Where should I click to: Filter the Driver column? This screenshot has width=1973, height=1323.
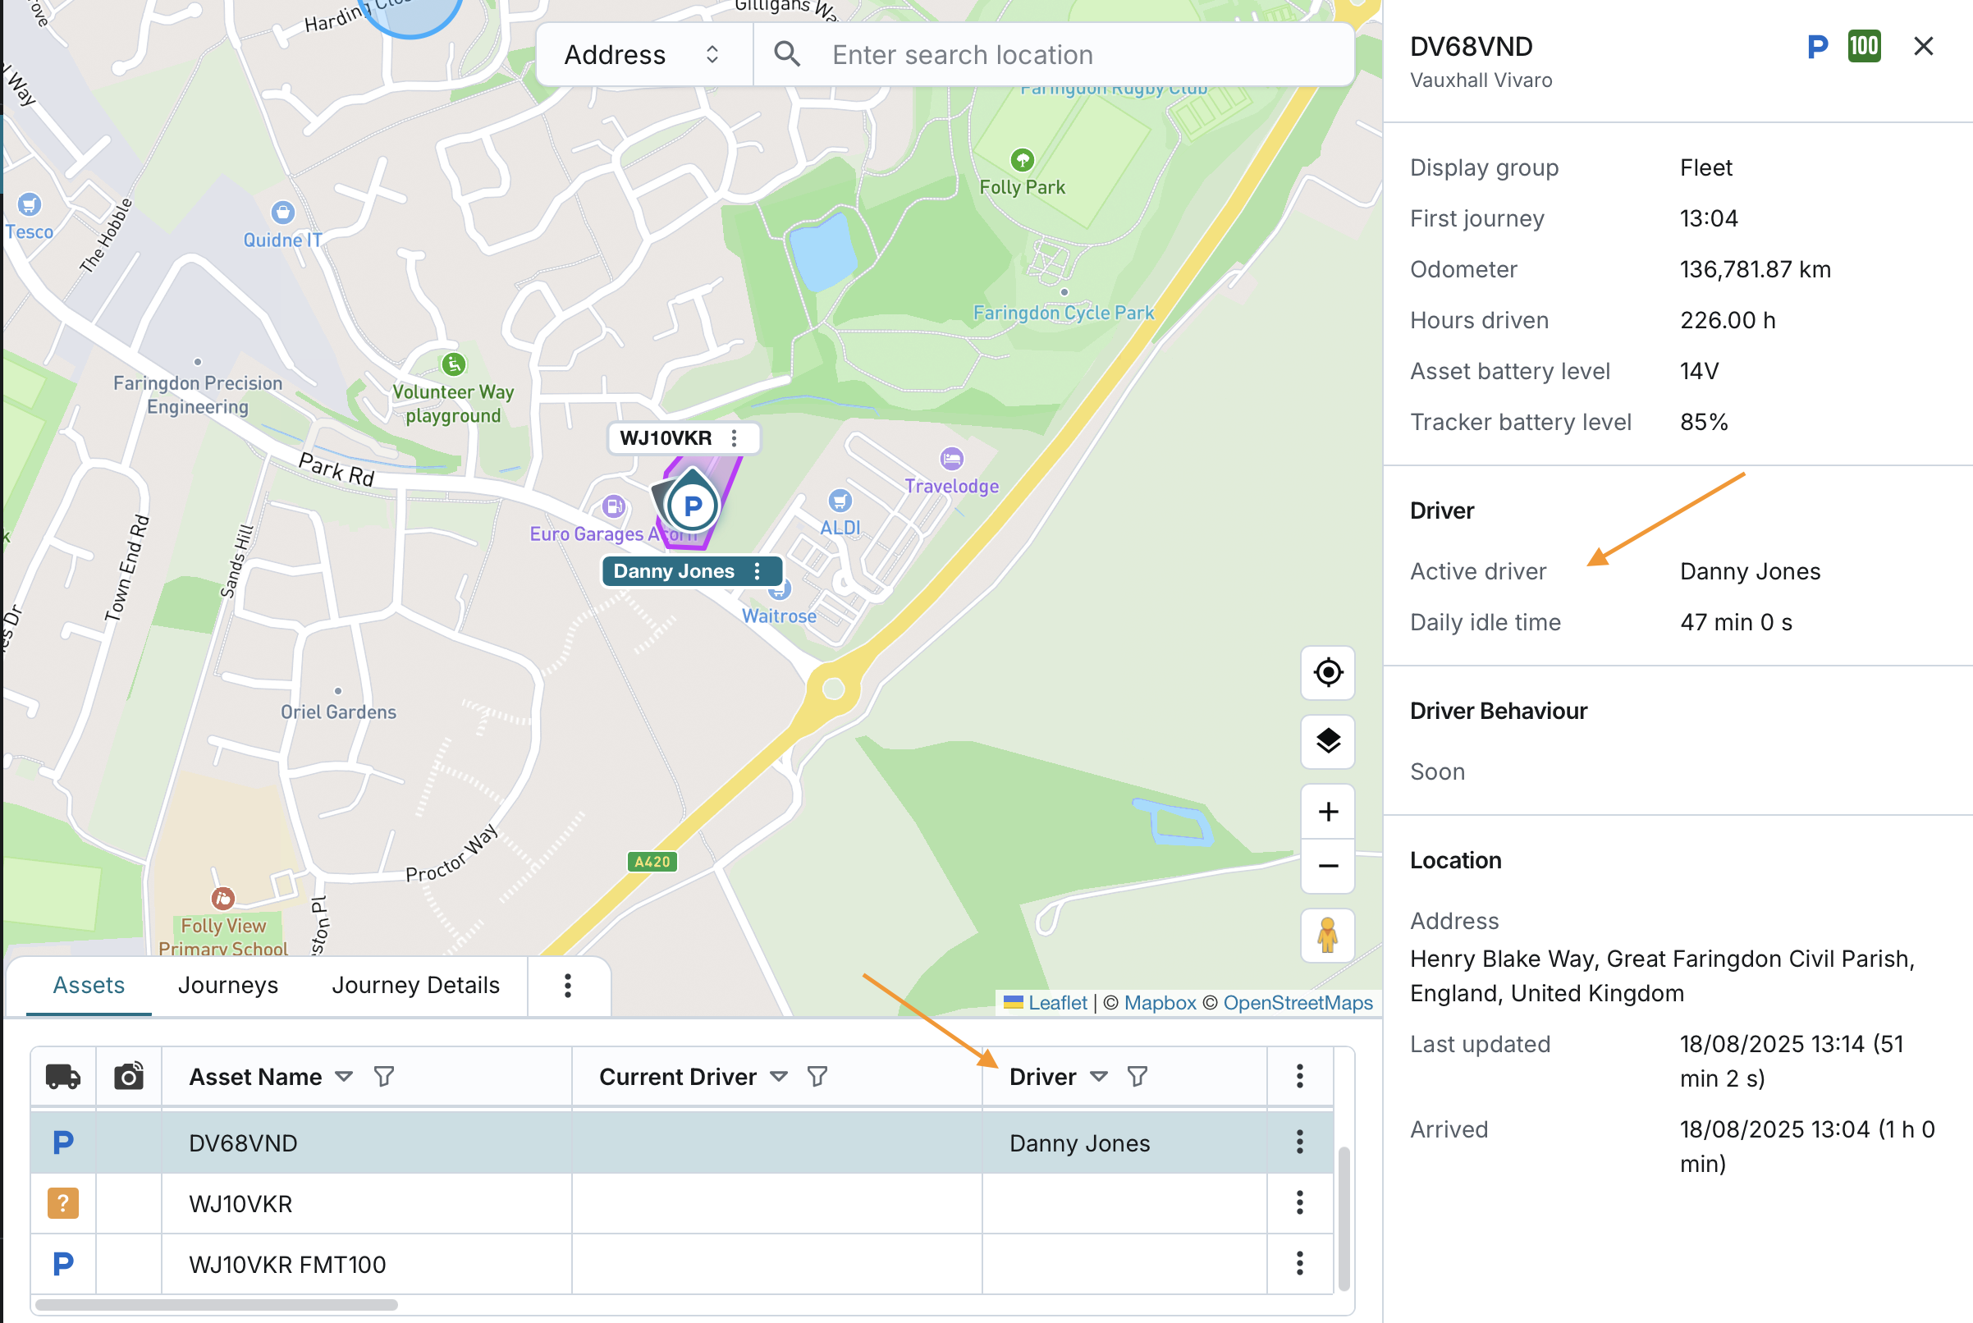coord(1137,1077)
